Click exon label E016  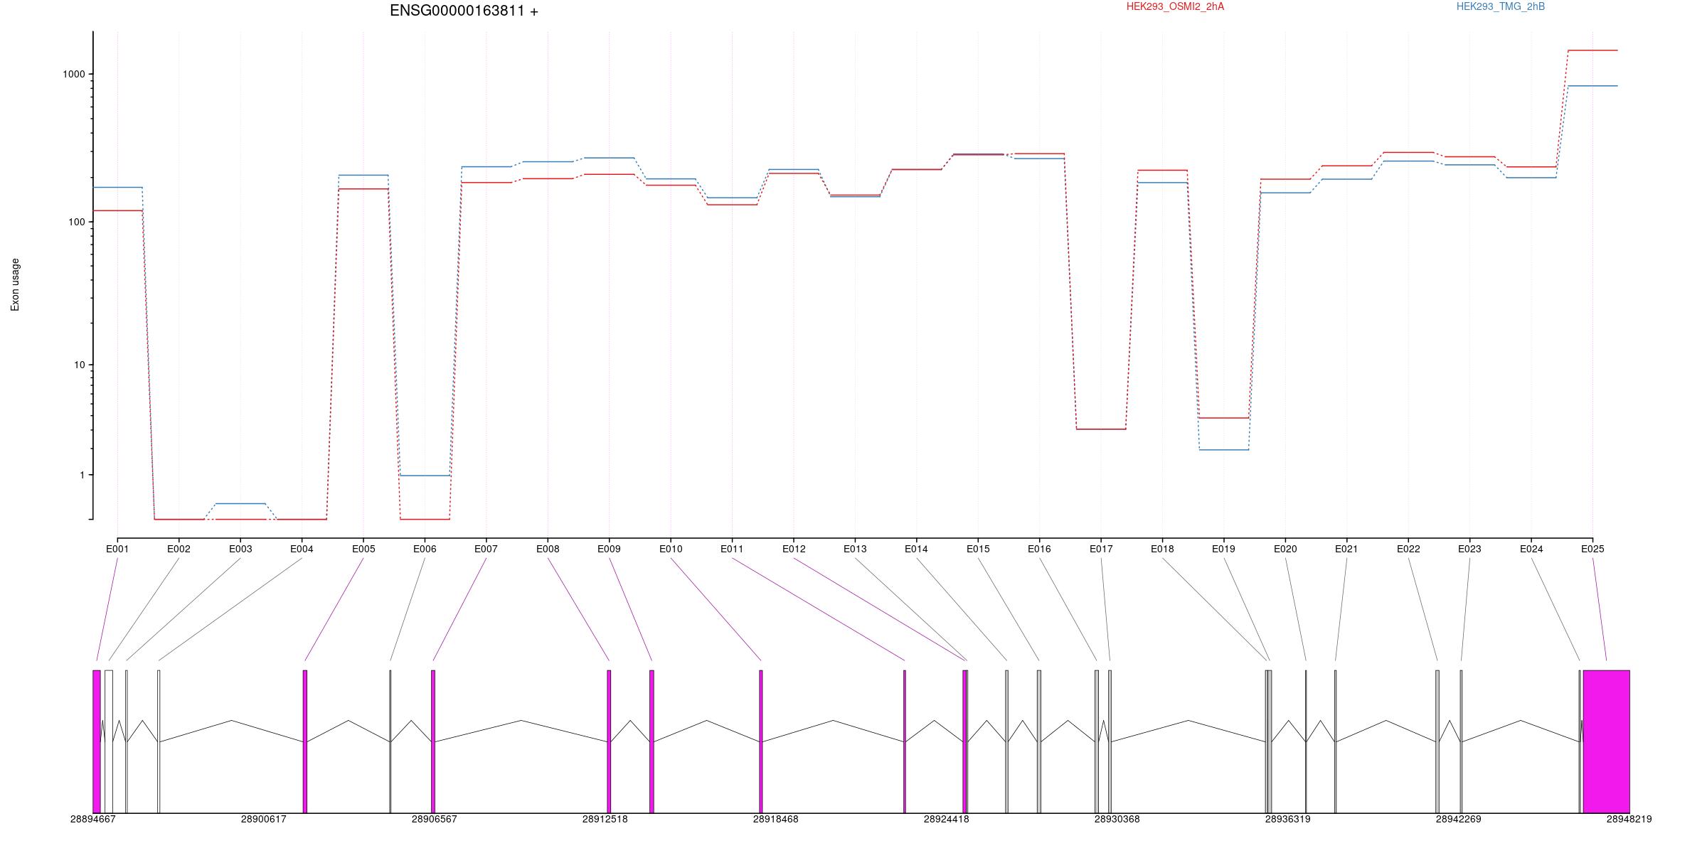[1039, 549]
